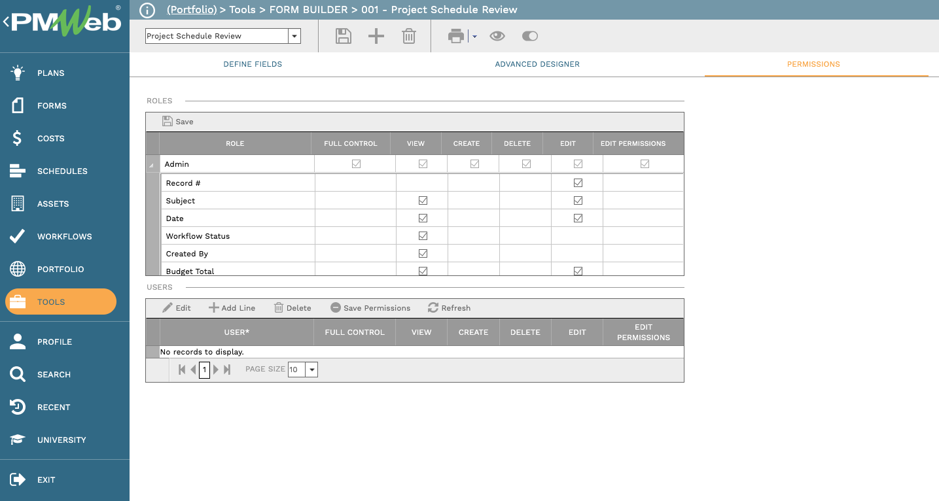Switch to the Define Fields tab
This screenshot has width=939, height=501.
point(253,64)
